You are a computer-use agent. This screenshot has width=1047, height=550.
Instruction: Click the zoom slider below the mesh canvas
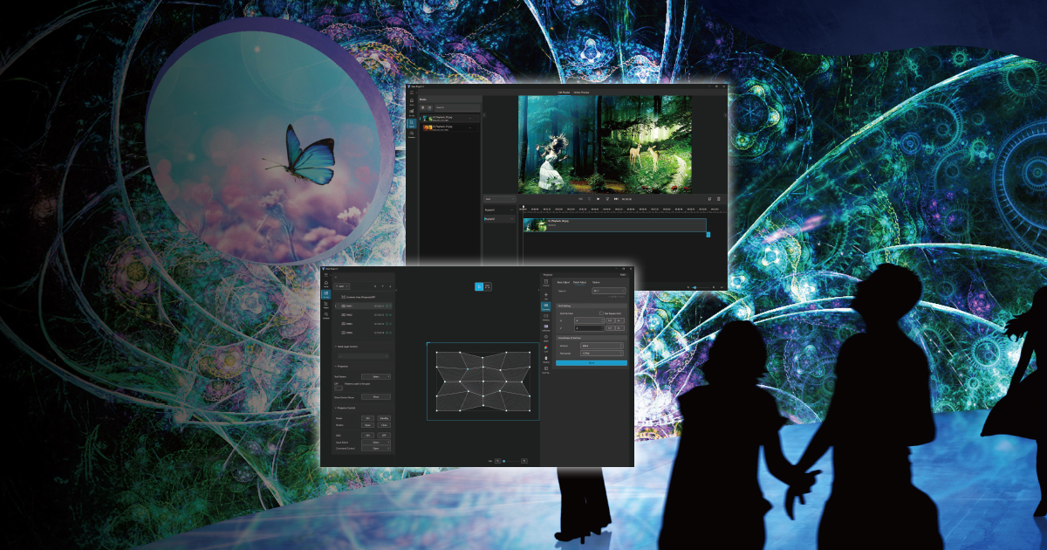[x=503, y=462]
